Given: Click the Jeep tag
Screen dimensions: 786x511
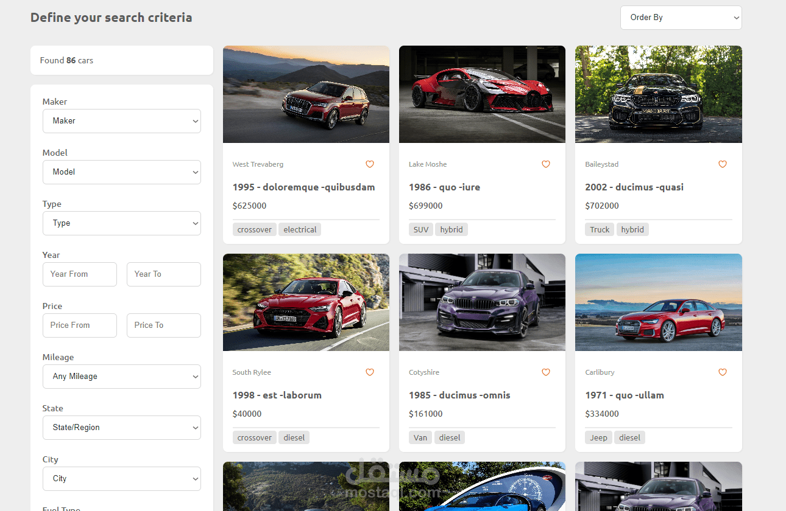Looking at the screenshot, I should (598, 437).
